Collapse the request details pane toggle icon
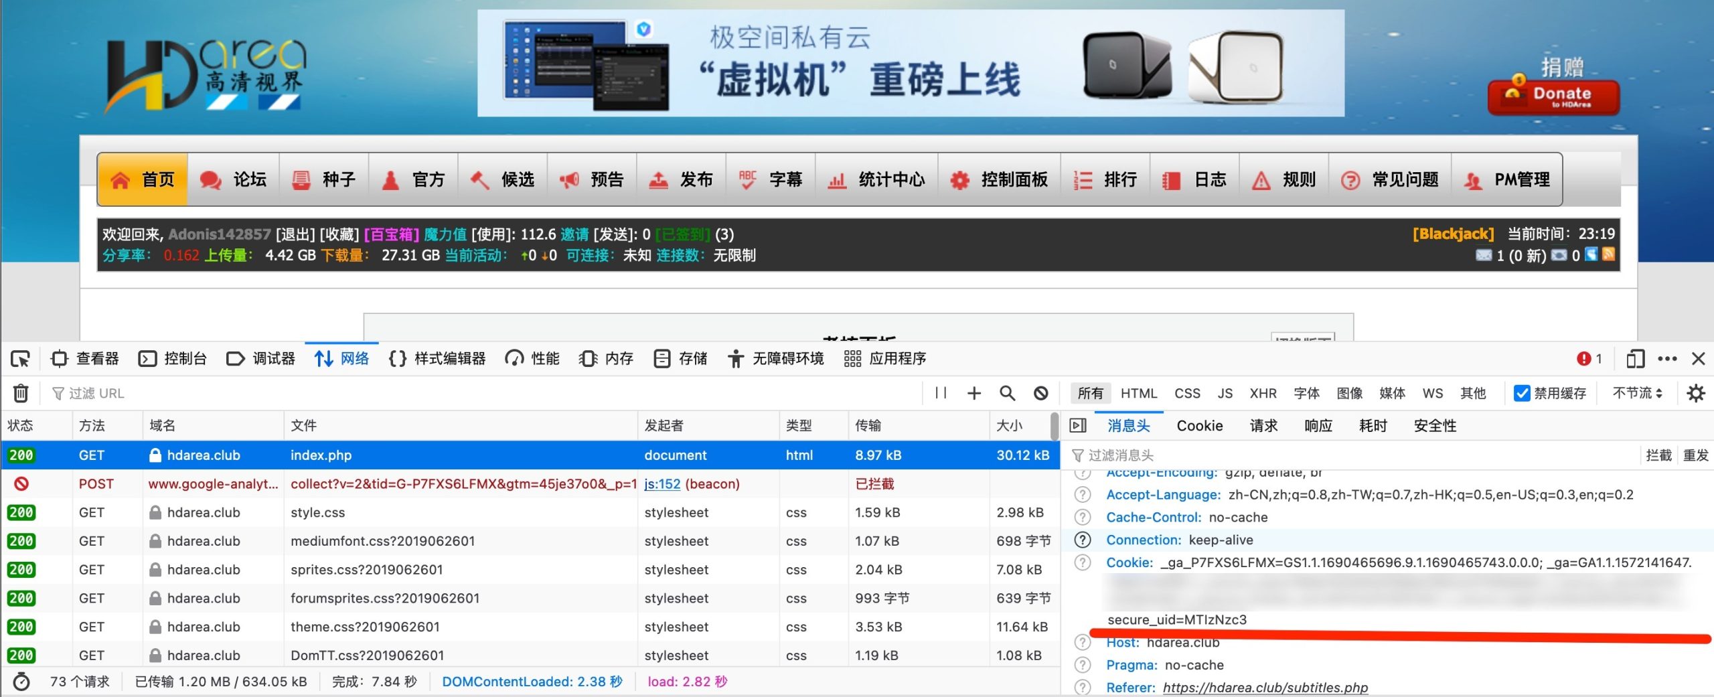Viewport: 1714px width, 697px height. coord(1078,426)
